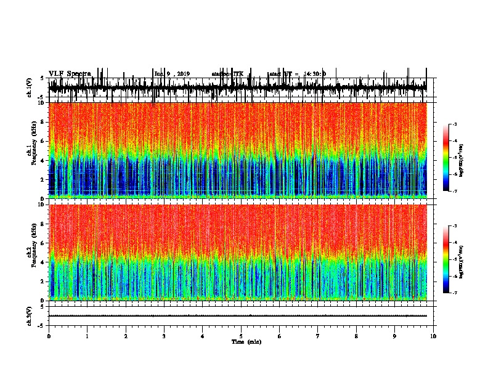Click the ch.1 spectrogram panel
The image size is (488, 377).
238,150
